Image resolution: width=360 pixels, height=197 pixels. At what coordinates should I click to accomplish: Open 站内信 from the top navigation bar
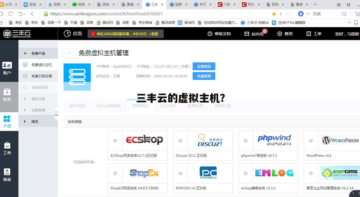[x=254, y=34]
